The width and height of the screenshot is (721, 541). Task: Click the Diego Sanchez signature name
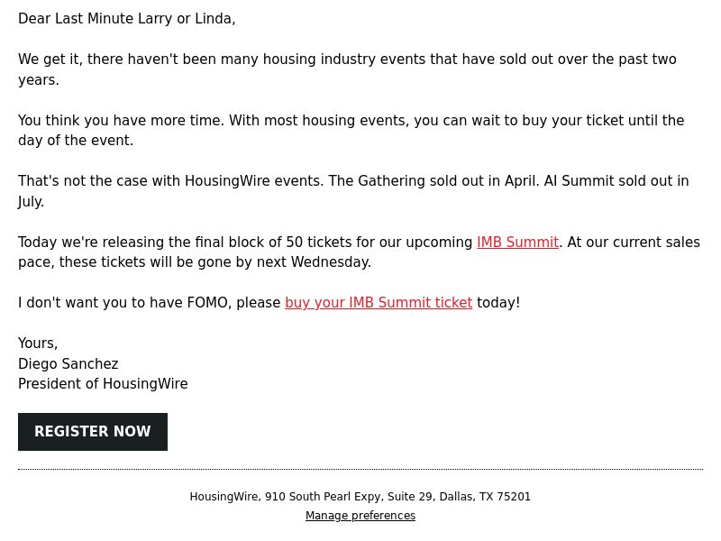(68, 364)
